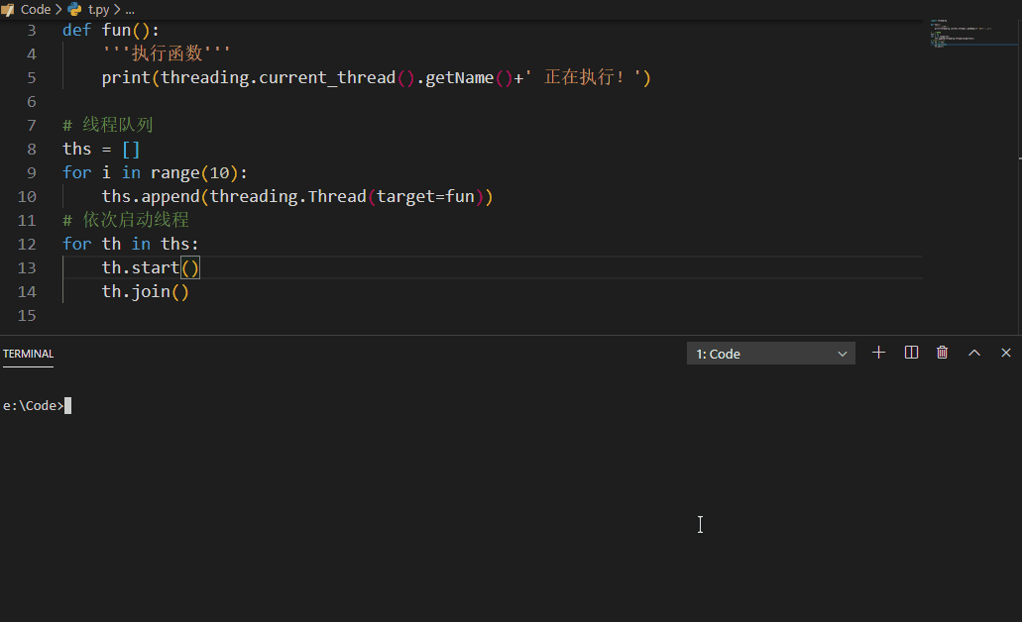Maximize the panel with the chevron-up icon
This screenshot has width=1022, height=622.
pos(974,353)
